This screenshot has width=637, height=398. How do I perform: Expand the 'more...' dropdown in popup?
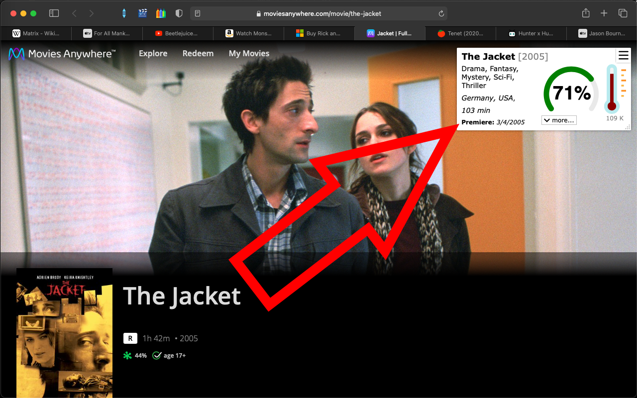[559, 120]
